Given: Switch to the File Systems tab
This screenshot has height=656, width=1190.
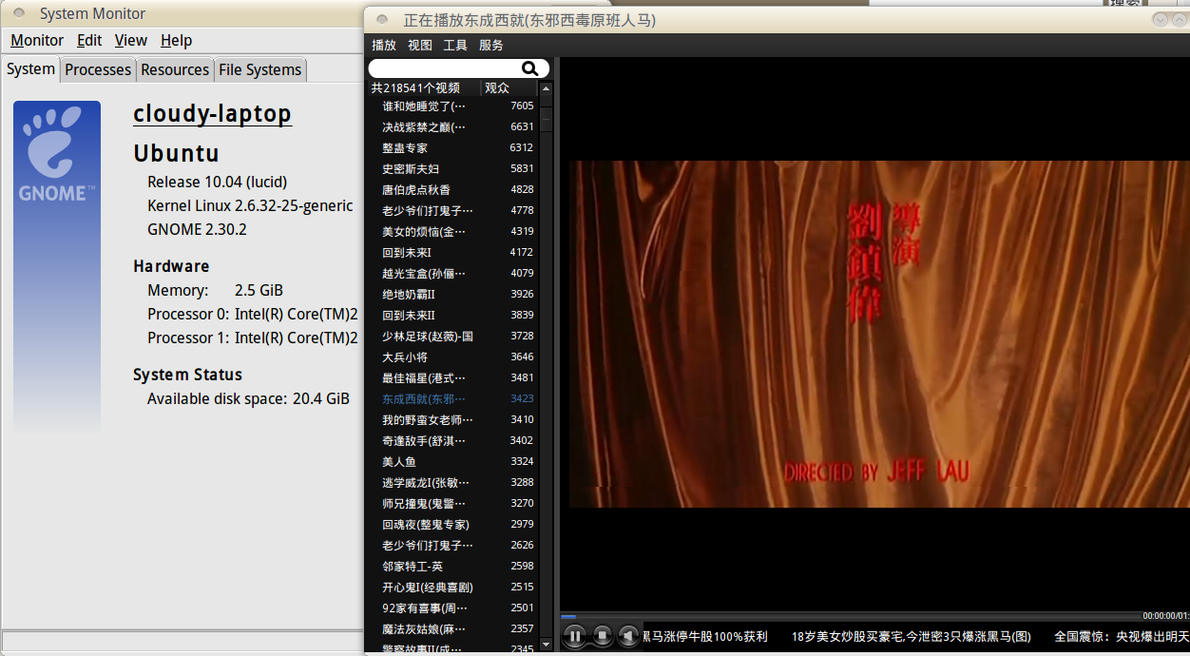Looking at the screenshot, I should tap(260, 69).
